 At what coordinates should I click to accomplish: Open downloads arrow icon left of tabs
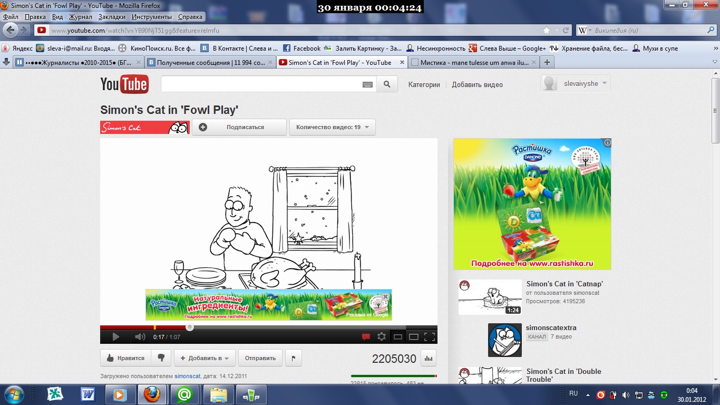click(x=6, y=62)
